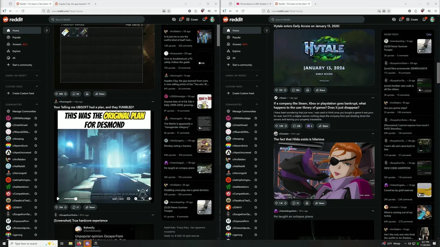Select Popular in left window sidebar
Image resolution: width=440 pixels, height=247 pixels.
click(x=22, y=37)
